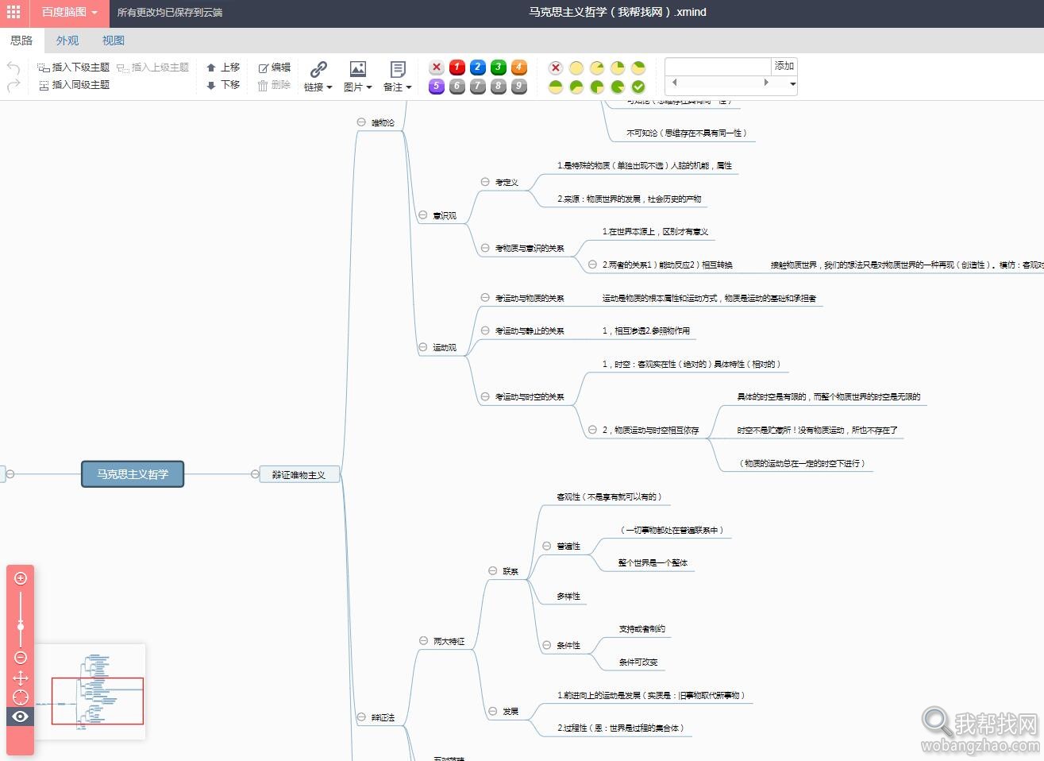Switch to the 思路 tab
The height and width of the screenshot is (761, 1044).
(21, 41)
